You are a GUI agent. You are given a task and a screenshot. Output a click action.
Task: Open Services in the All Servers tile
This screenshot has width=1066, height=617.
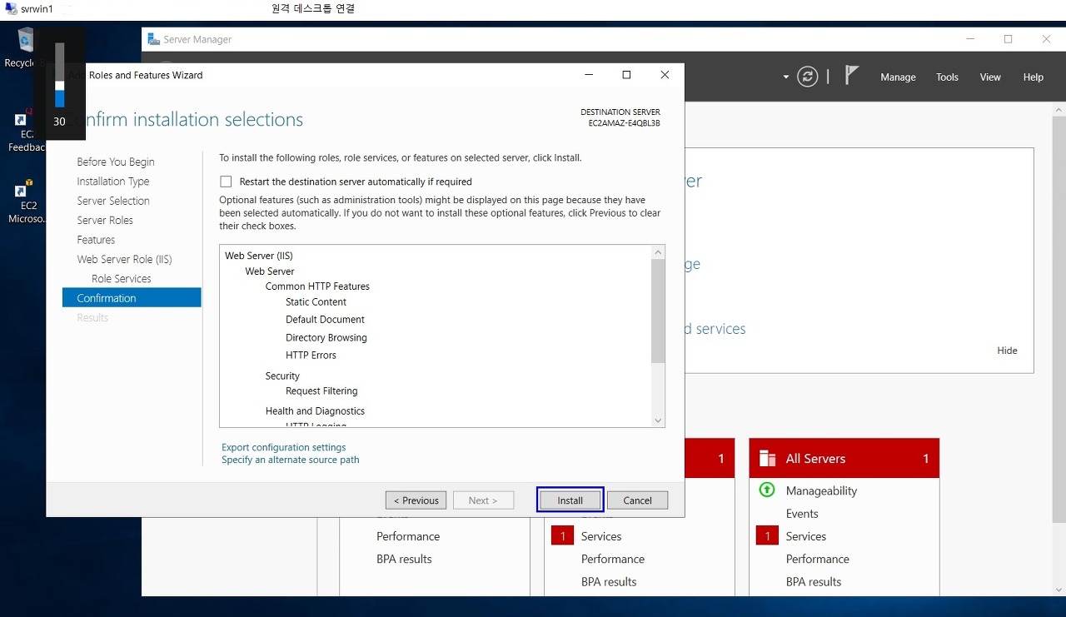tap(806, 536)
